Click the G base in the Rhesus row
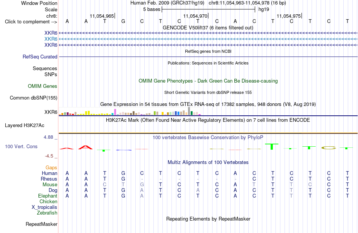This screenshot has width=358, height=233. point(123,179)
